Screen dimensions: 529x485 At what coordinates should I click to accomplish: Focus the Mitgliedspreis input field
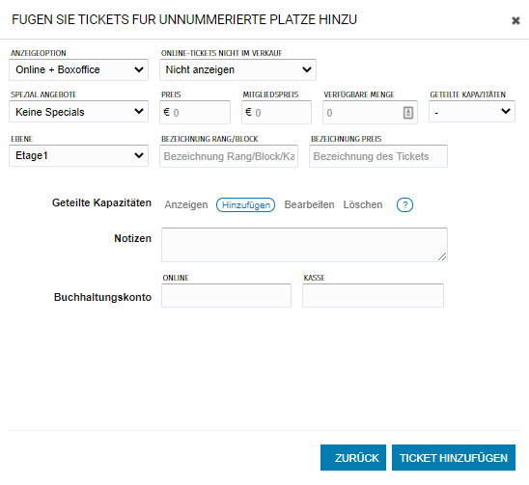point(276,112)
